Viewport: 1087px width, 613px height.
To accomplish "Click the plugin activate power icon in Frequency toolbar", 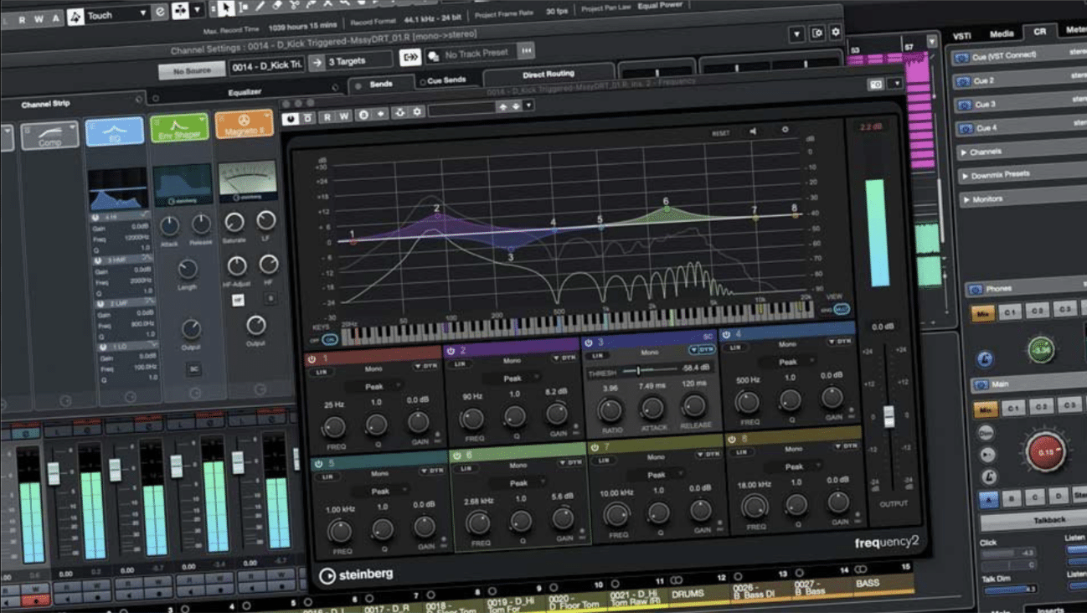I will 291,119.
